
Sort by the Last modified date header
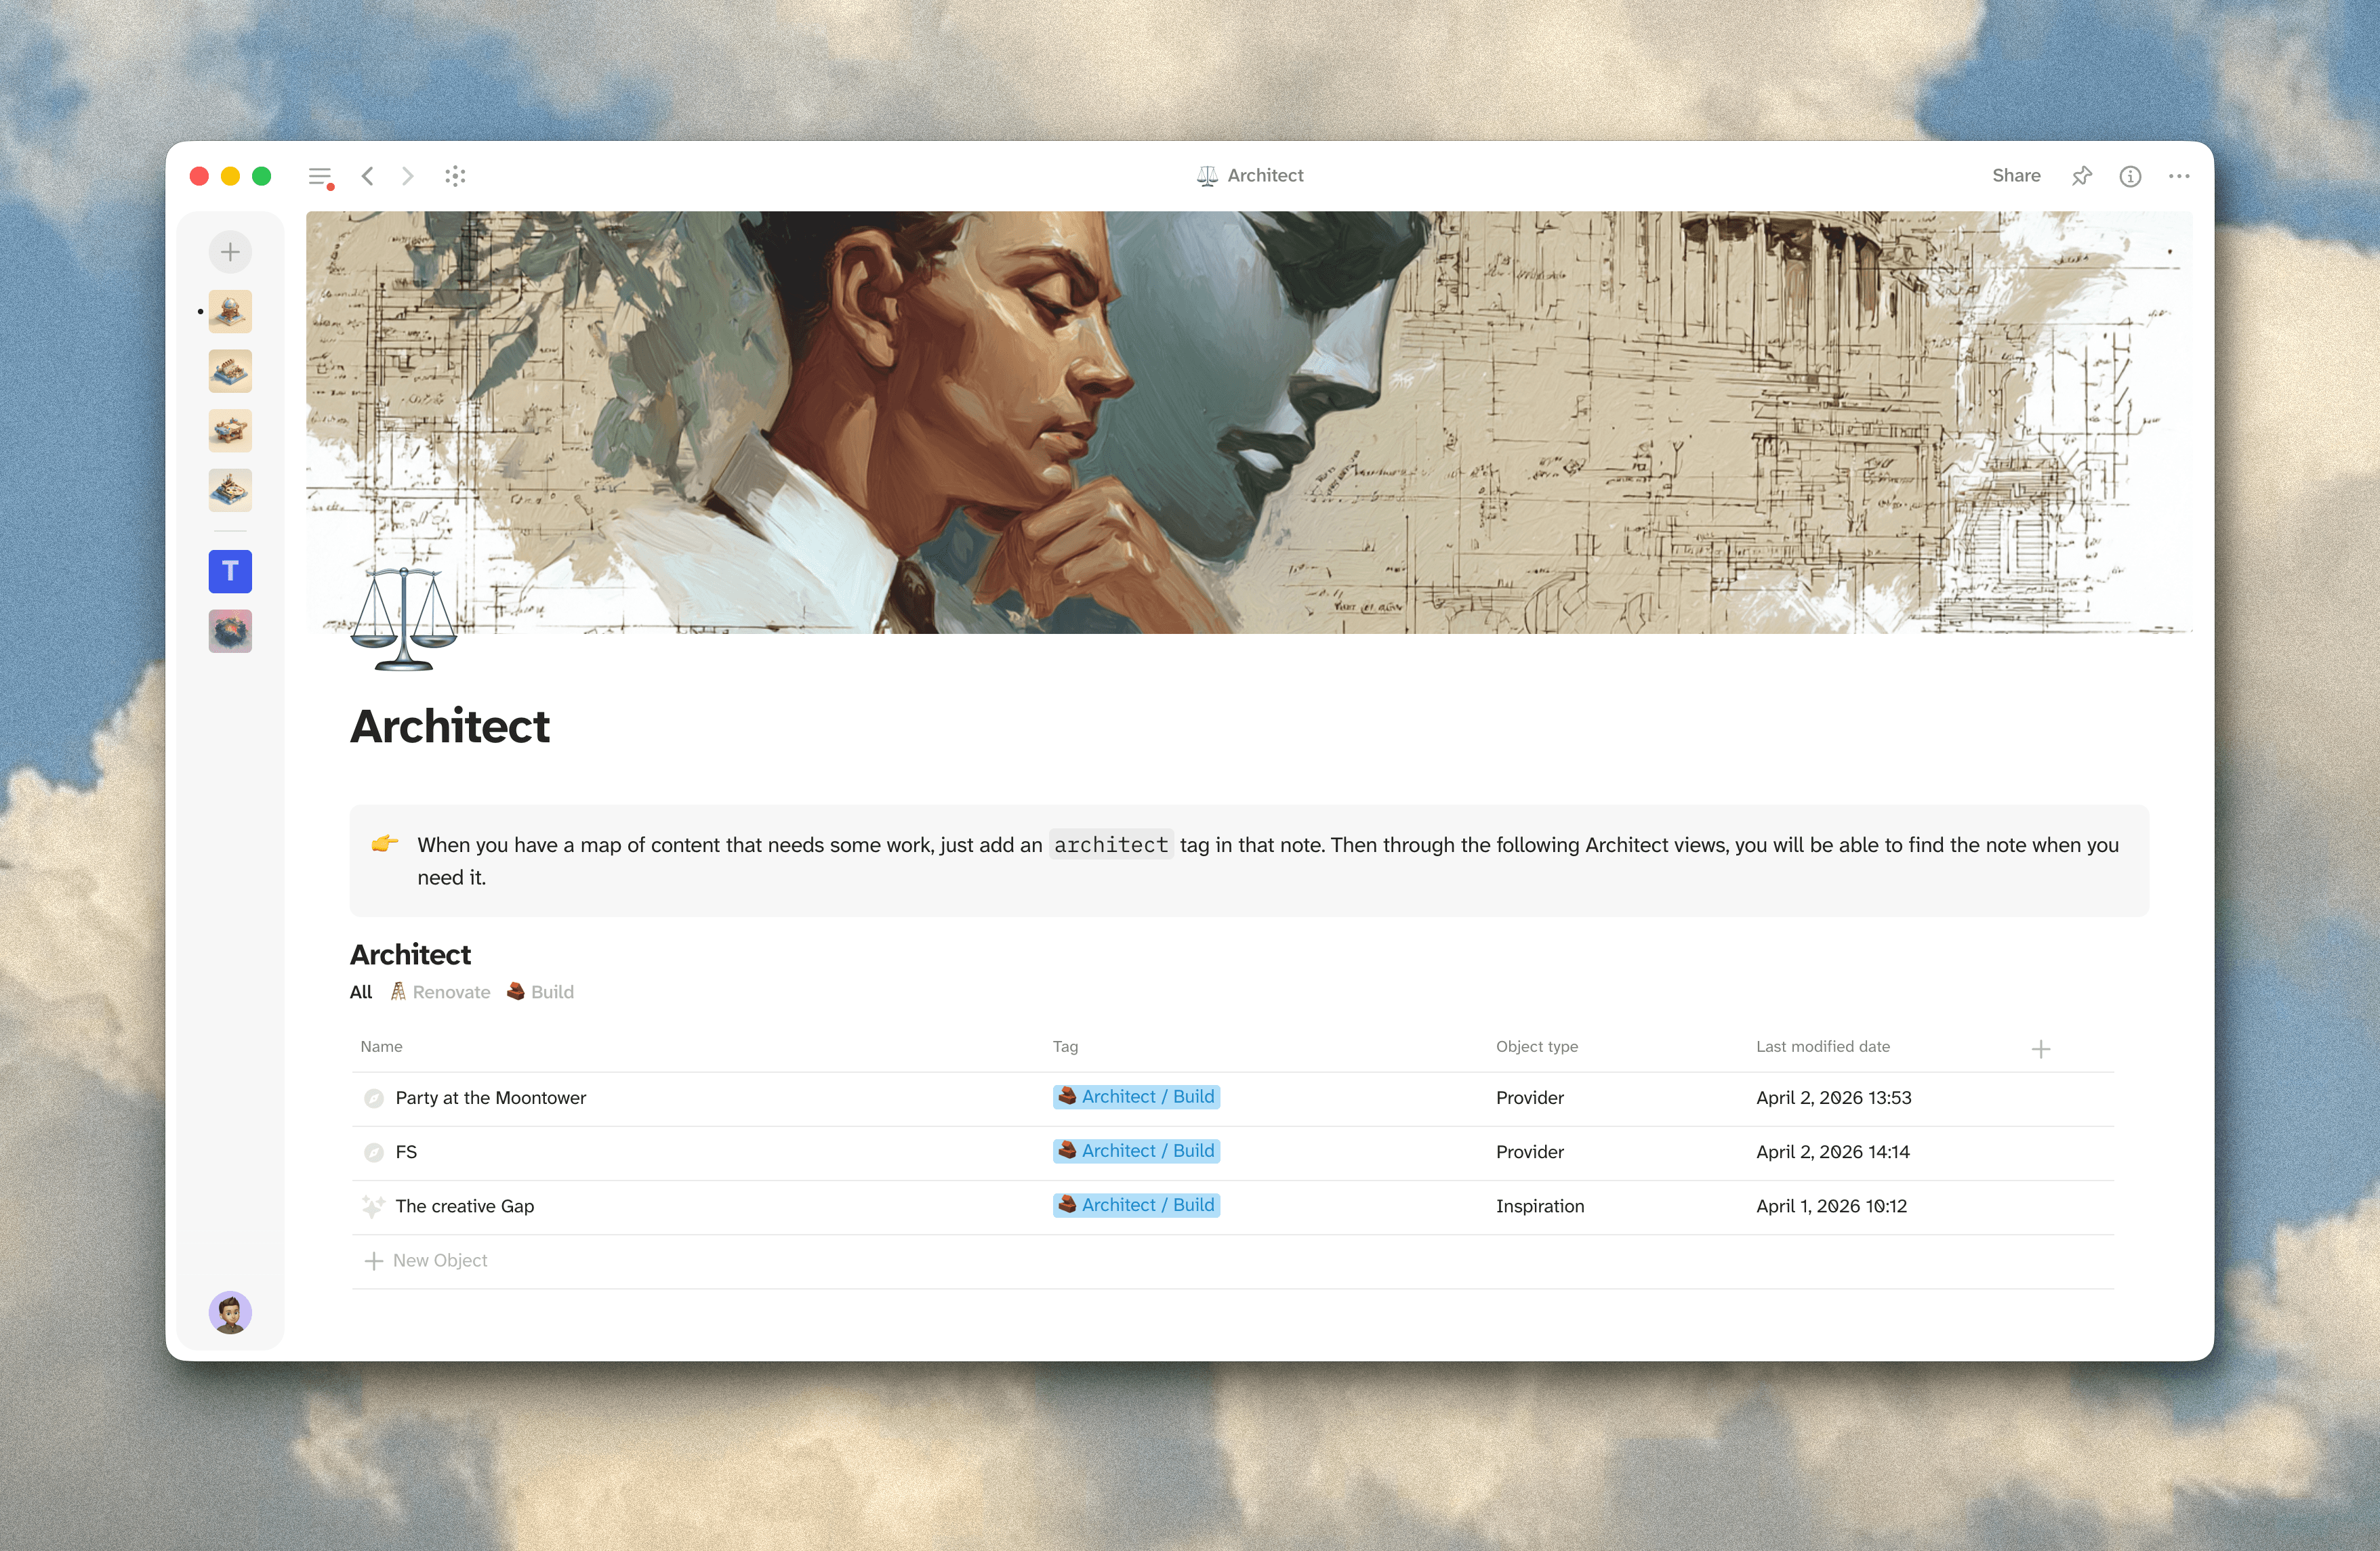pos(1822,1046)
